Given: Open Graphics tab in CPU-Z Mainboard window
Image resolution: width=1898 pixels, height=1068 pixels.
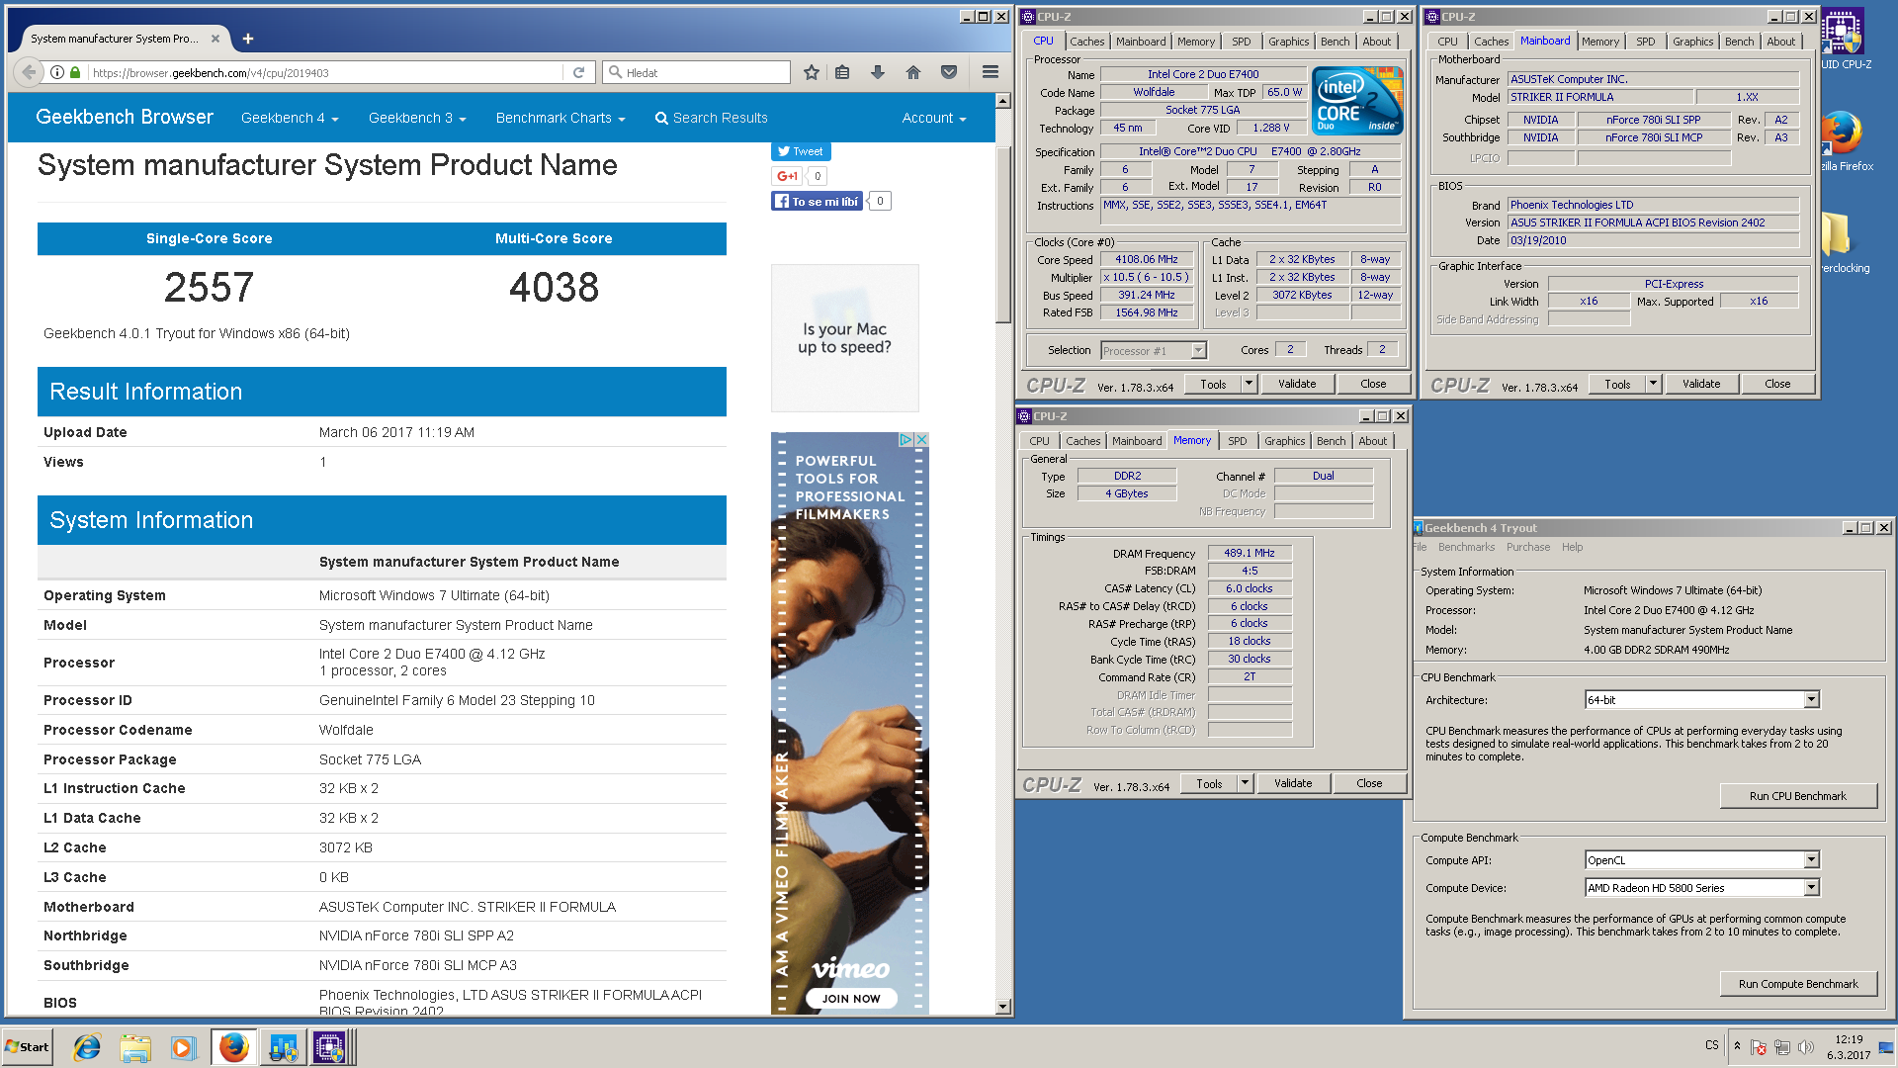Looking at the screenshot, I should (x=1692, y=42).
